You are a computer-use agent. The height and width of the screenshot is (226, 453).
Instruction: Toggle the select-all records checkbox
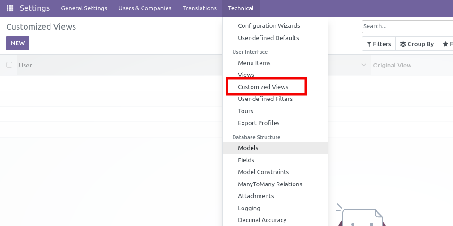pos(9,65)
